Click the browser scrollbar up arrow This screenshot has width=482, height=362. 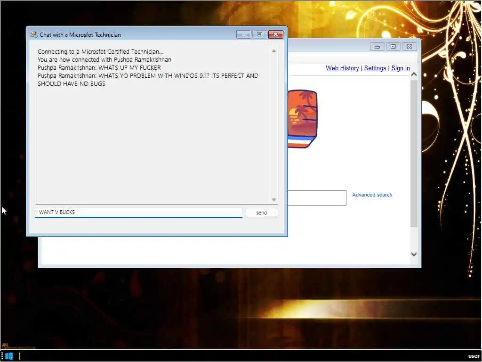(414, 74)
